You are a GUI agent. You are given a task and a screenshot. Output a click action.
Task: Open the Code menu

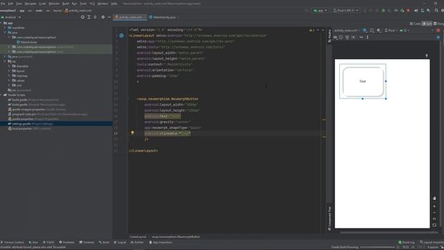tap(42, 3)
